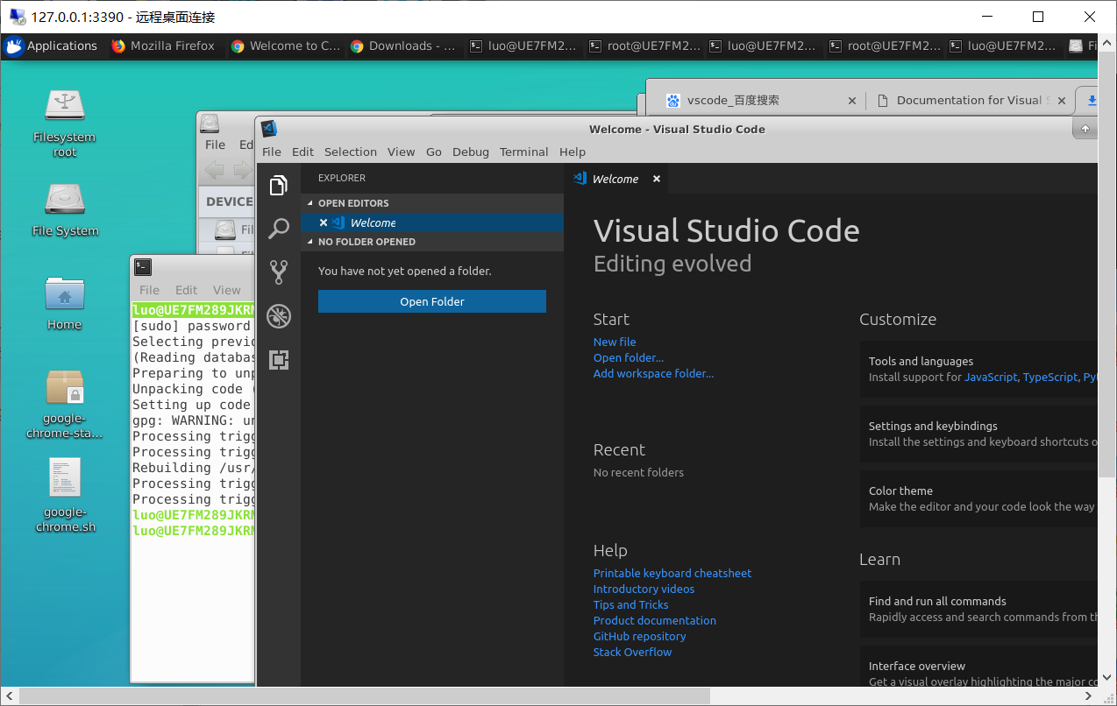Open the Help menu in VS Code
The width and height of the screenshot is (1117, 706).
click(573, 152)
